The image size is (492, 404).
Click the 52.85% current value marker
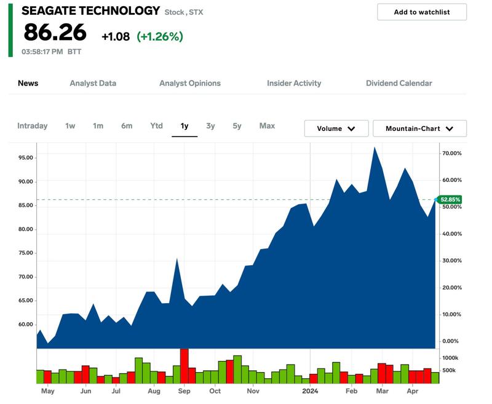pyautogui.click(x=450, y=199)
